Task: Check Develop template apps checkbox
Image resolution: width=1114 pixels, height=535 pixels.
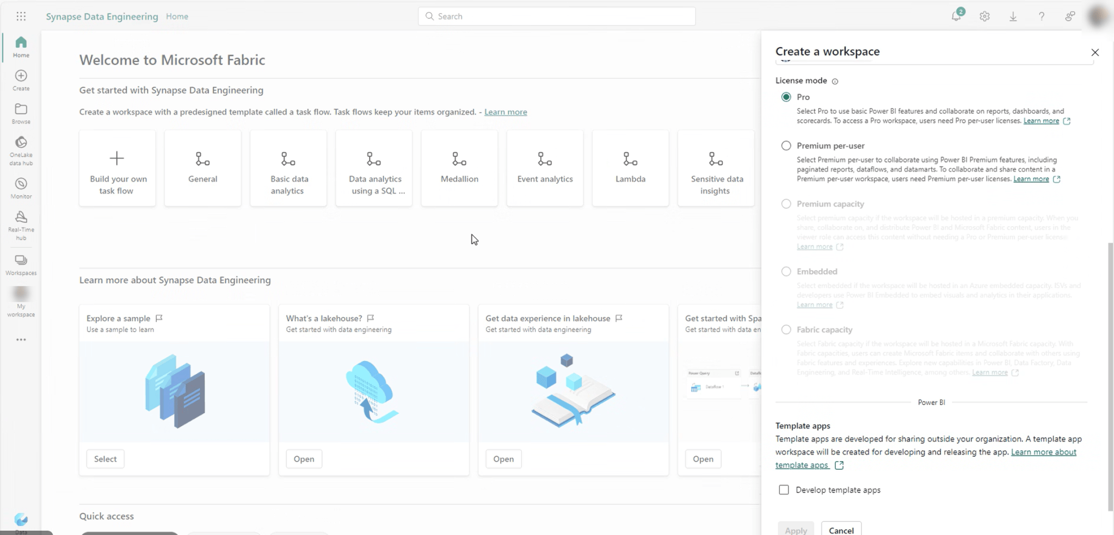Action: (784, 489)
